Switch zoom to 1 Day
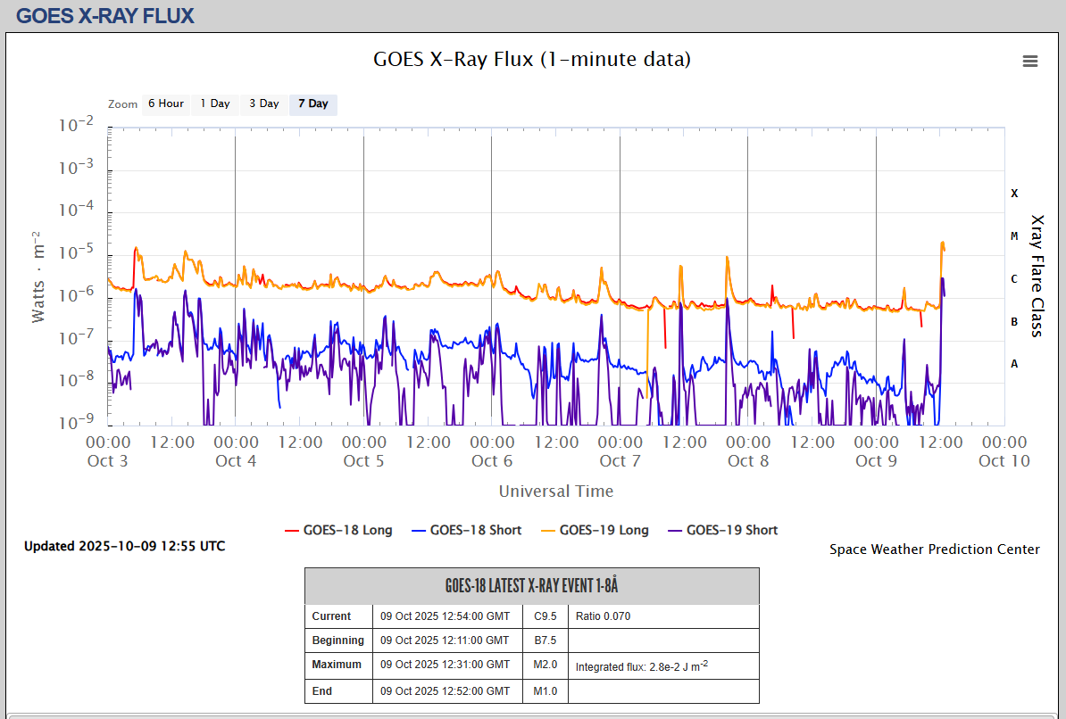This screenshot has width=1066, height=719. click(214, 103)
